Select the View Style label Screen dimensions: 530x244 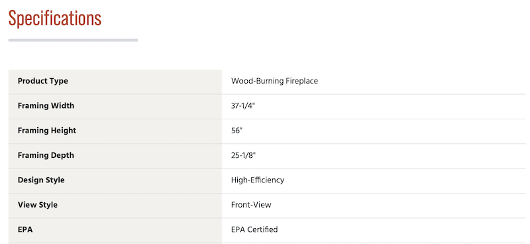pos(38,205)
